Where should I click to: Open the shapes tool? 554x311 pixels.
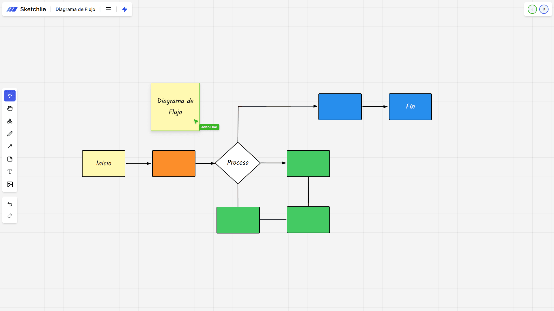[10, 121]
